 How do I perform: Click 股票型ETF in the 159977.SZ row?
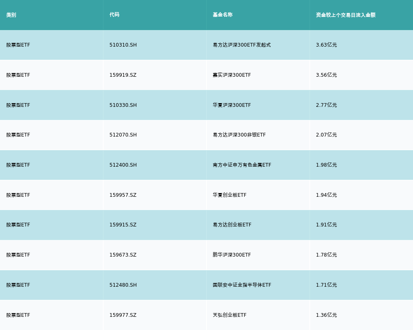tap(18, 315)
